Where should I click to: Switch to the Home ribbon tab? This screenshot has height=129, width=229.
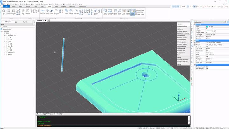tap(14, 6)
